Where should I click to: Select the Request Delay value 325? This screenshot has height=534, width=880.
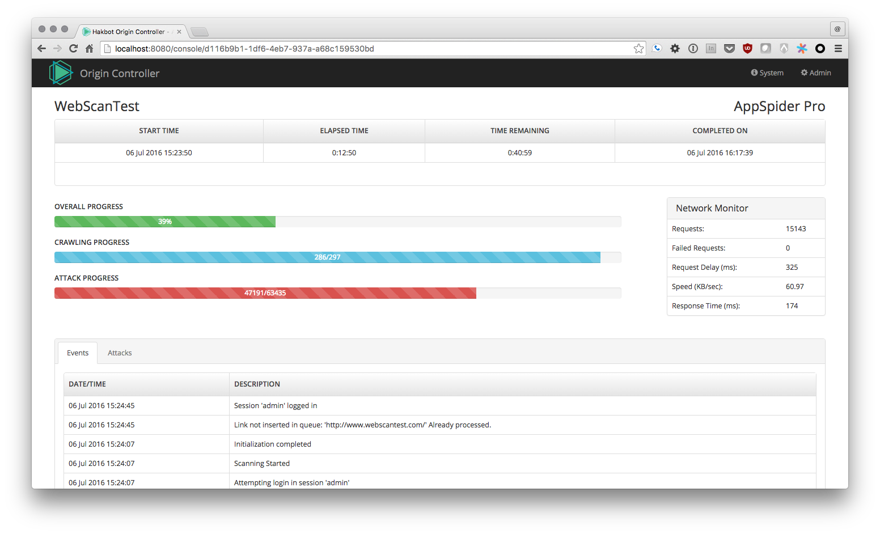click(x=792, y=267)
